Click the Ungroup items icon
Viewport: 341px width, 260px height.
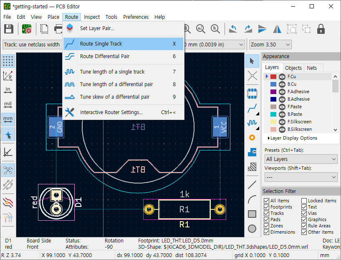coord(306,29)
